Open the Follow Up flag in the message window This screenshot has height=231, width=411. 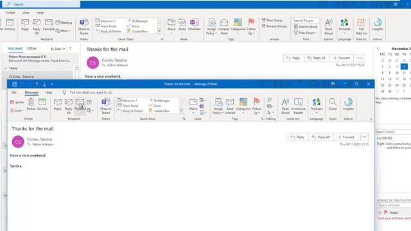coord(257,106)
